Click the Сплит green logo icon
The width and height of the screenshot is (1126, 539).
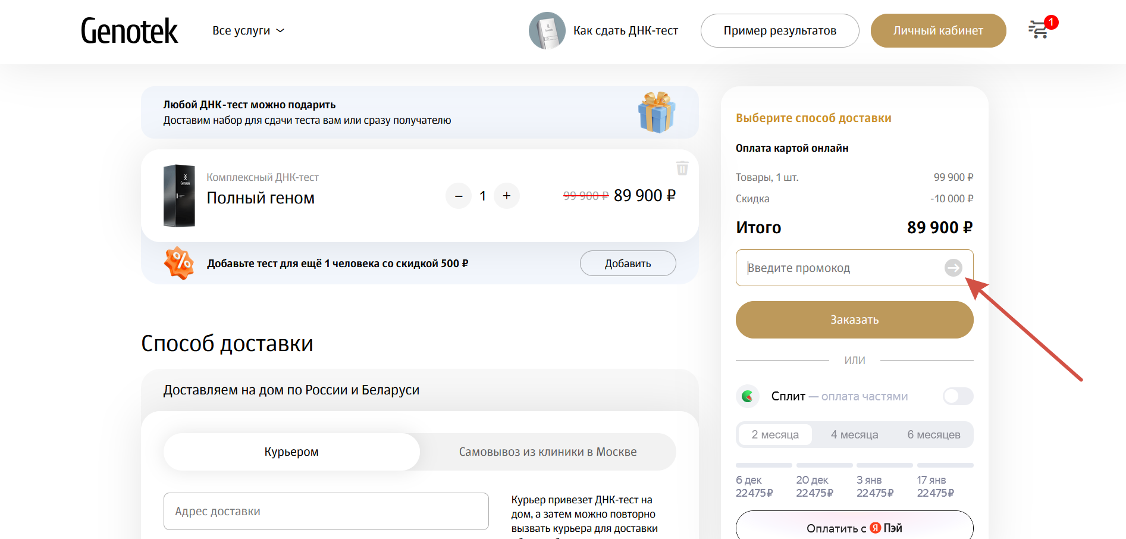point(748,396)
